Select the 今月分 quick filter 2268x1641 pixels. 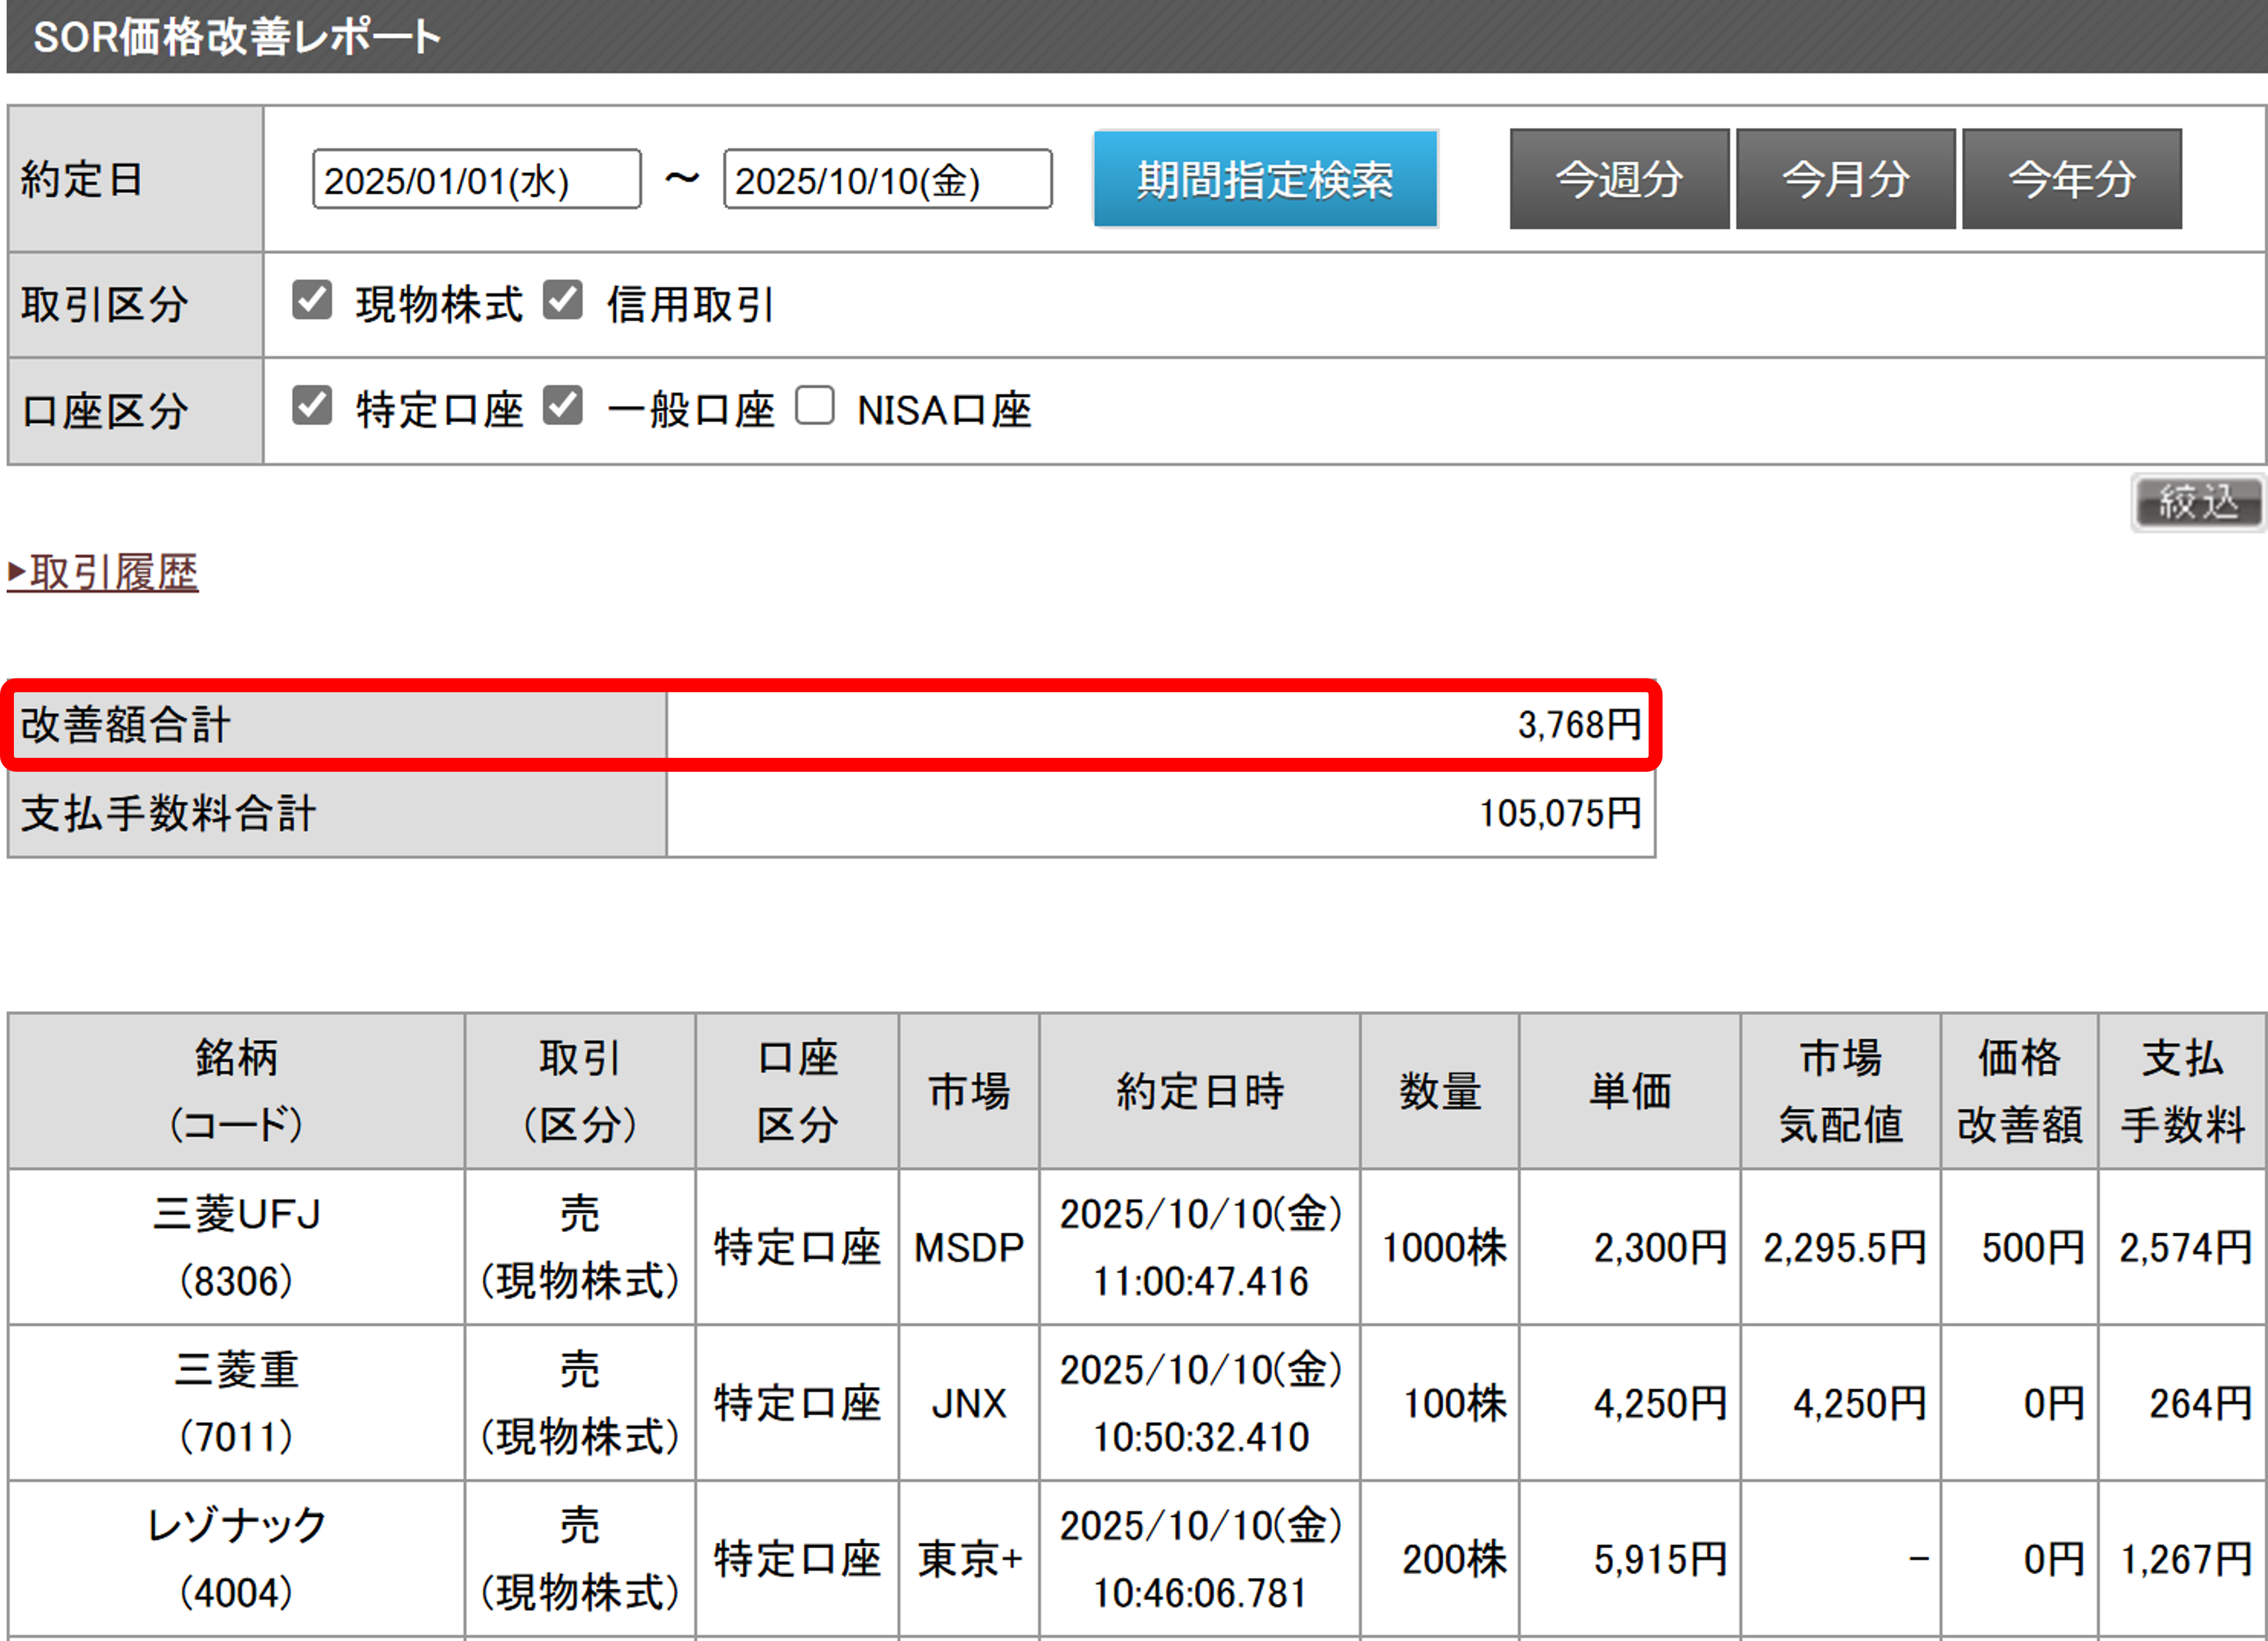tap(1845, 180)
